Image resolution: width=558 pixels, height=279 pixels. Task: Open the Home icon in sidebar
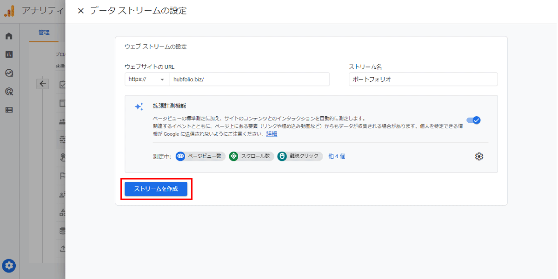(x=9, y=36)
